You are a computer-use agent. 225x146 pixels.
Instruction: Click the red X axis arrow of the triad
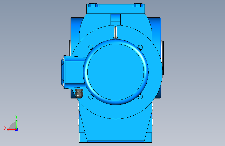pos(11,130)
